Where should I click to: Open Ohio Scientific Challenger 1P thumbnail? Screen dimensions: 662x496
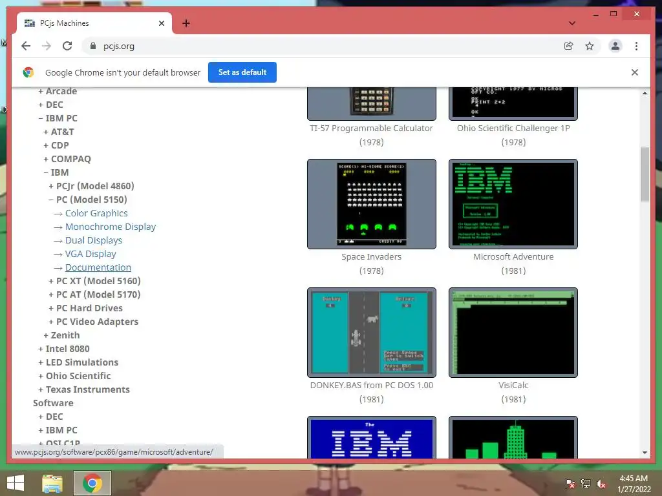(x=513, y=103)
